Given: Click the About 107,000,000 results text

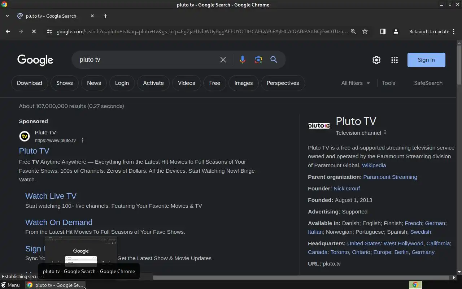Looking at the screenshot, I should pos(71,106).
